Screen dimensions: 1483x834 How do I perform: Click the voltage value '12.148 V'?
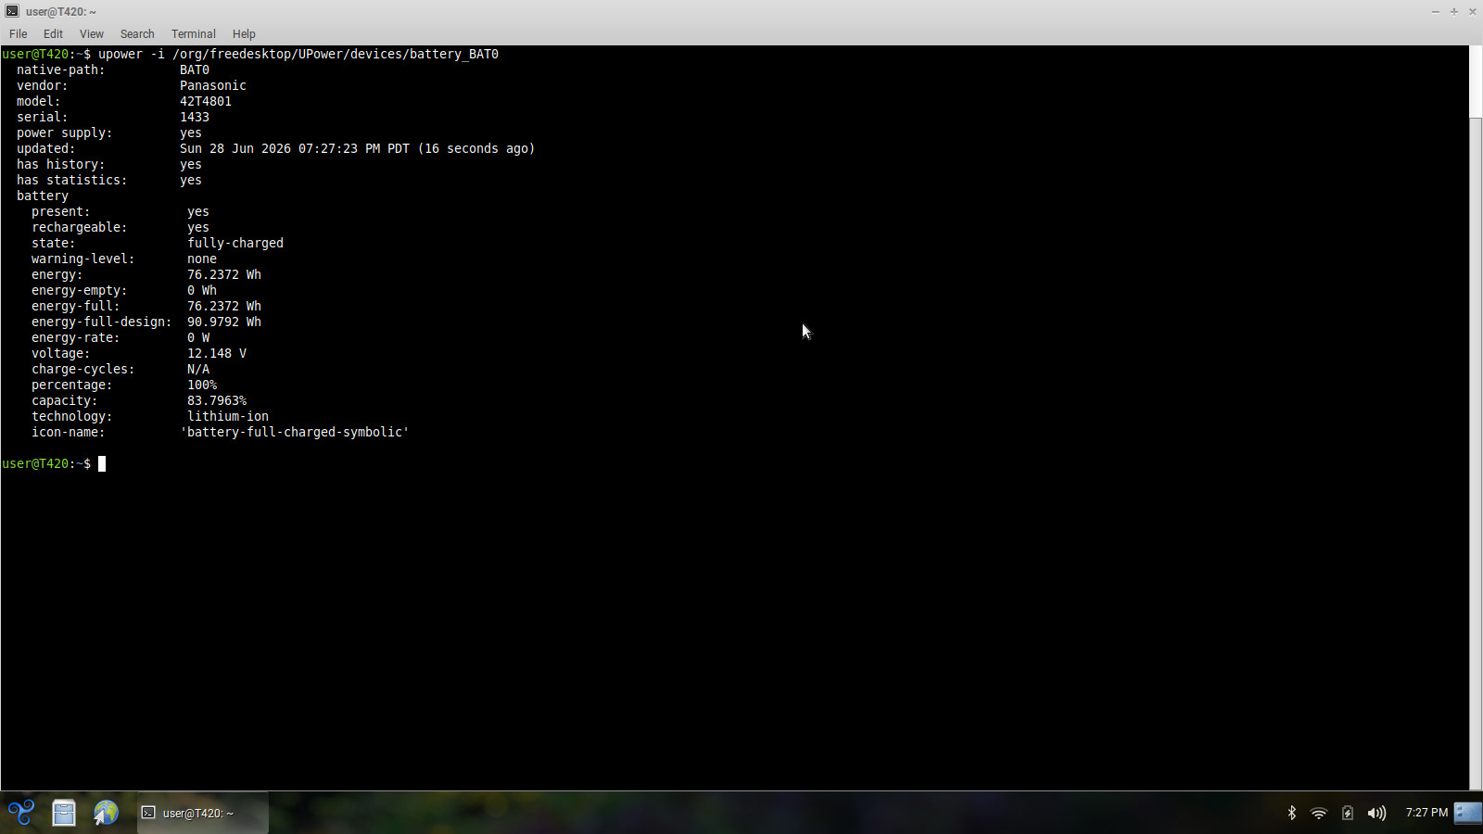[x=217, y=353]
